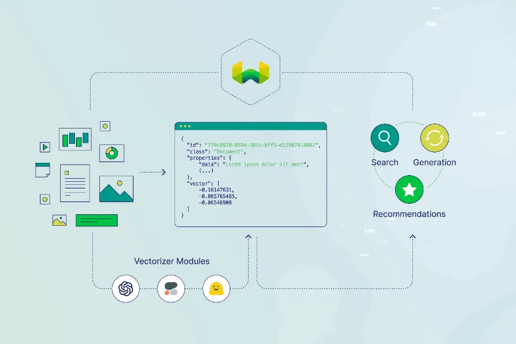
Task: Select the Search magnifying glass icon
Action: pos(385,138)
